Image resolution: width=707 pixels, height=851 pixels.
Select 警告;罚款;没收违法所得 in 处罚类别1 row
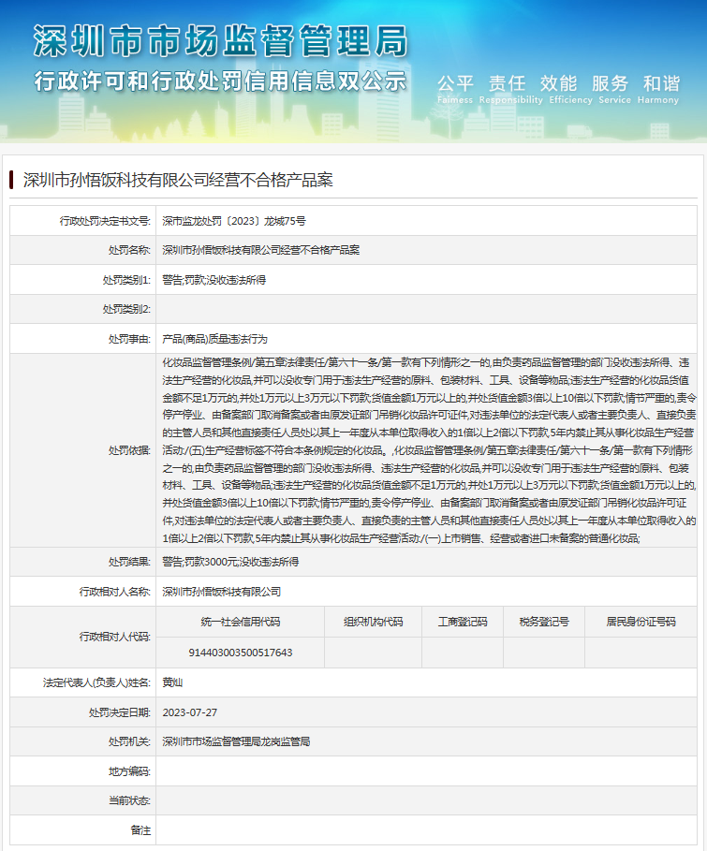[x=214, y=280]
